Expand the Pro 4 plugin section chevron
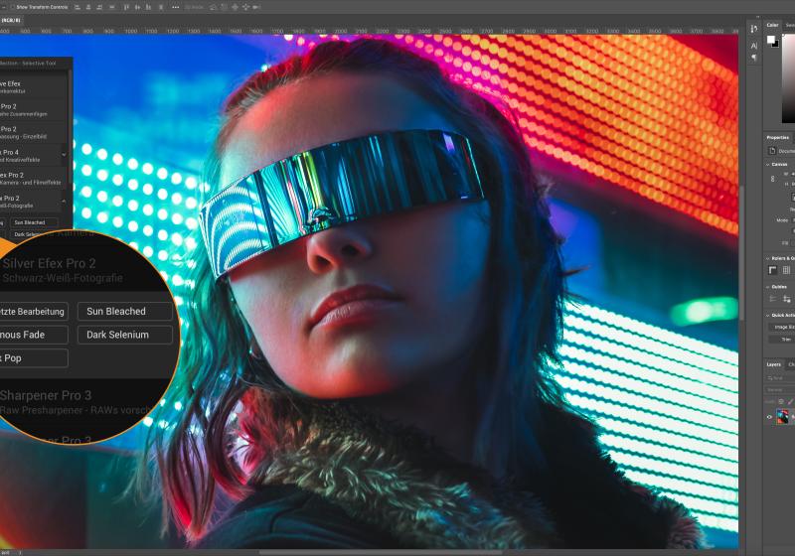Screen dimensions: 795x556 coord(64,154)
